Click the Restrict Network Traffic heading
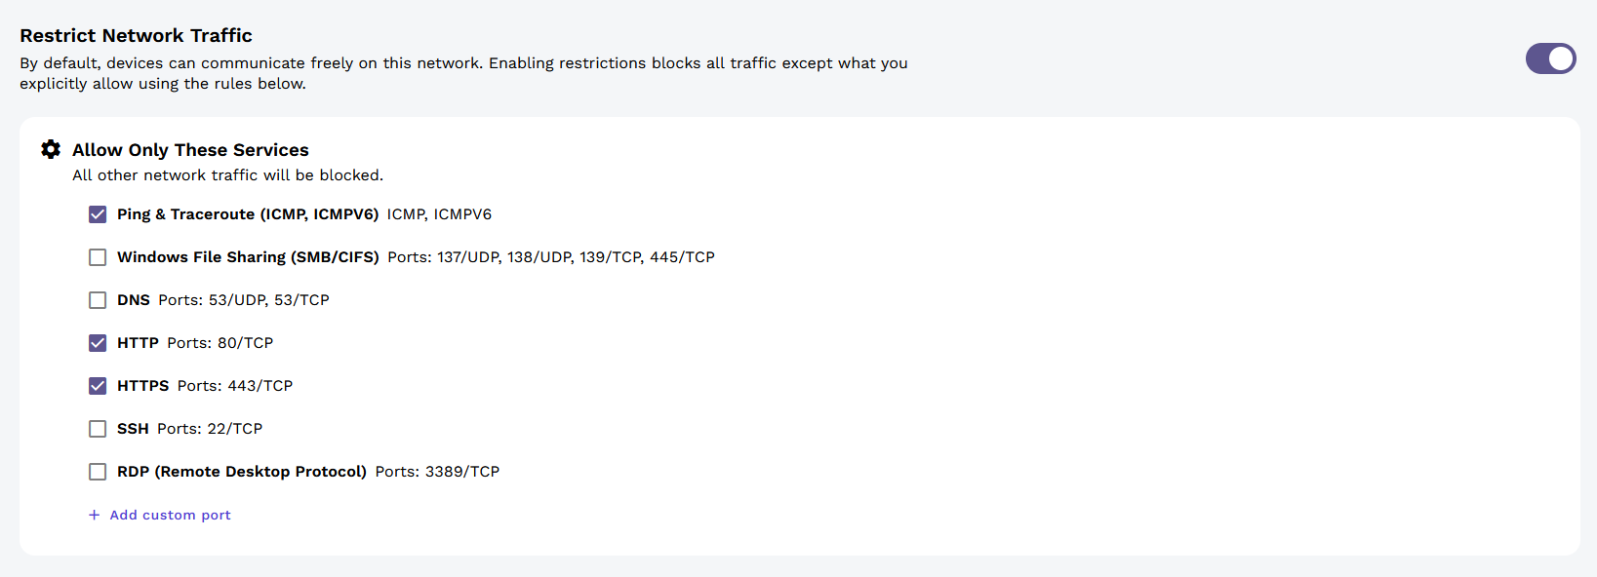The image size is (1597, 577). 136,36
